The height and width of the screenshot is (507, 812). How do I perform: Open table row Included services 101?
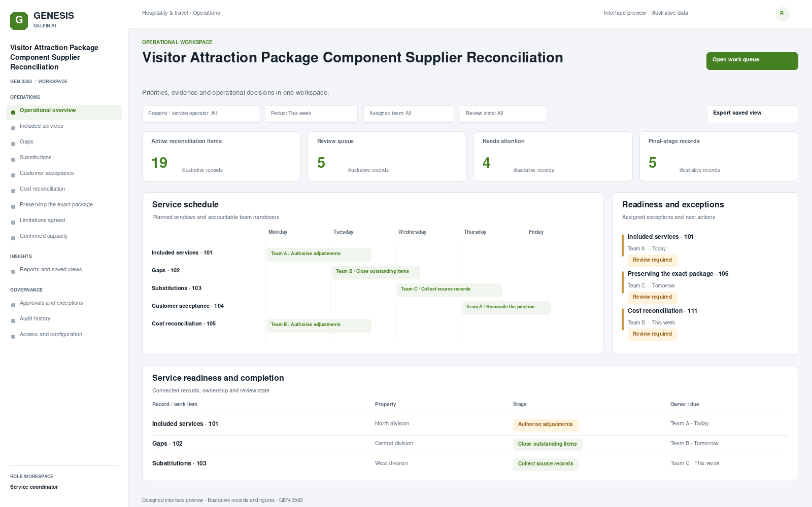click(470, 424)
